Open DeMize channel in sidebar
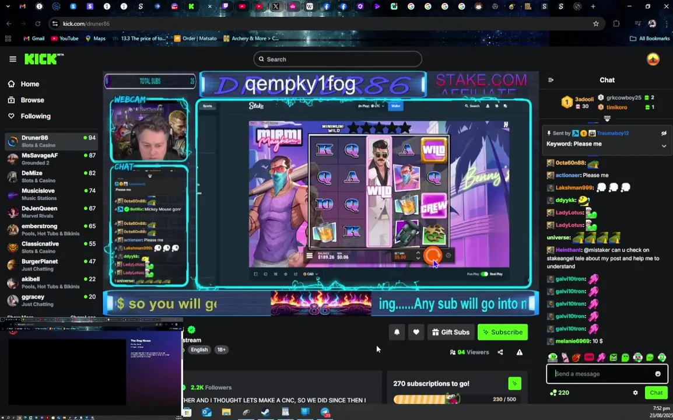673x420 pixels. click(x=51, y=177)
